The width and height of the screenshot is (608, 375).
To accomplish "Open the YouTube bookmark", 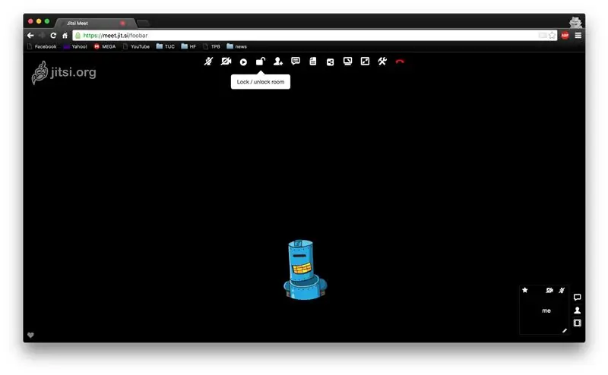I will (136, 46).
